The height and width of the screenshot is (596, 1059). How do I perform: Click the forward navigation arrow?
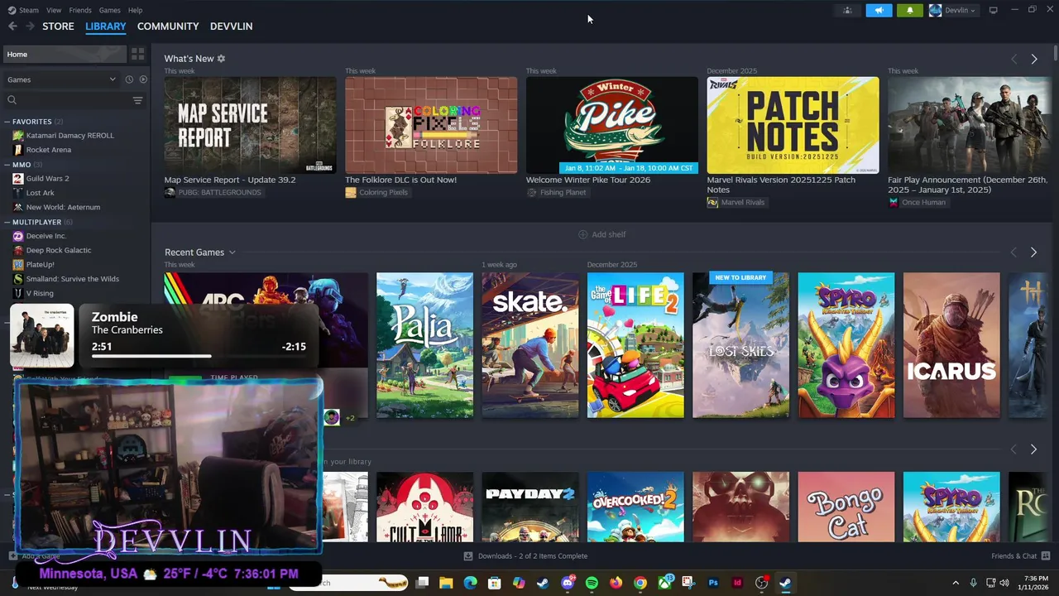pos(30,26)
